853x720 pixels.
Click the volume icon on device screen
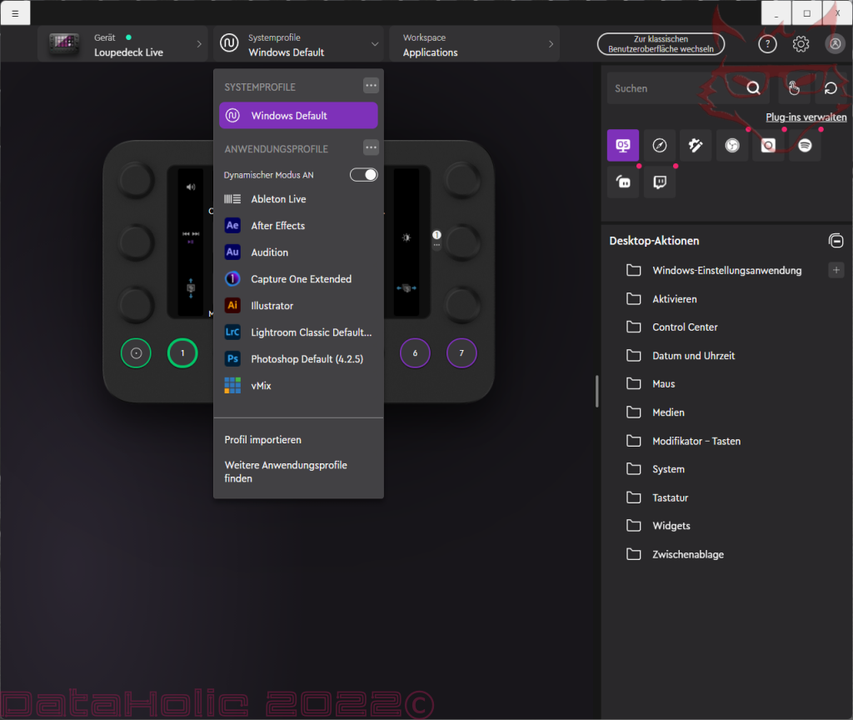(x=191, y=187)
